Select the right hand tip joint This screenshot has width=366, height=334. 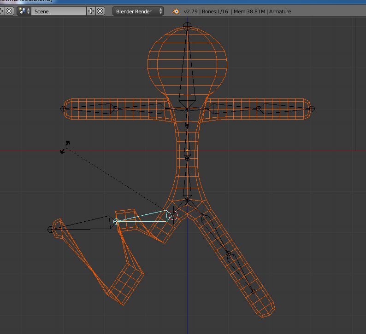(312, 109)
